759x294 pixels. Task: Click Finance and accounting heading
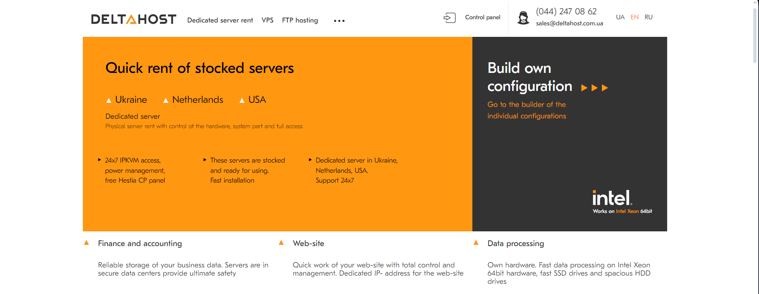140,244
